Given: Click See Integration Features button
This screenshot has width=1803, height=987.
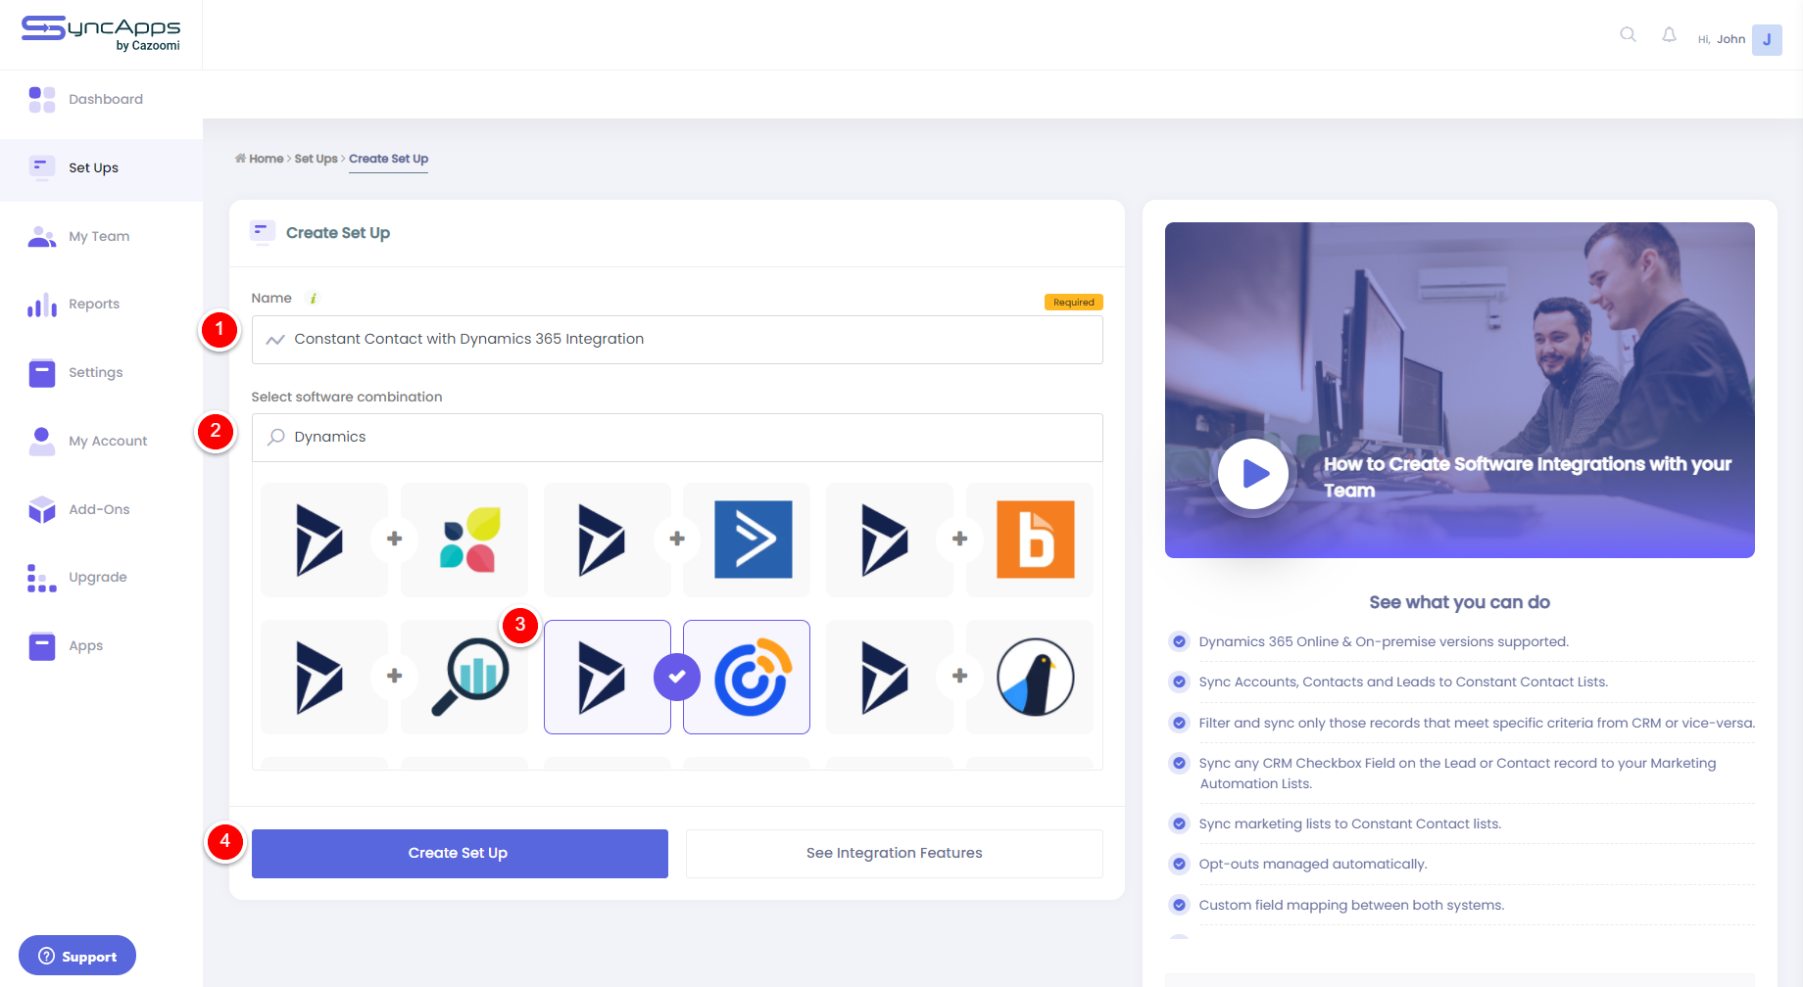Looking at the screenshot, I should (895, 854).
